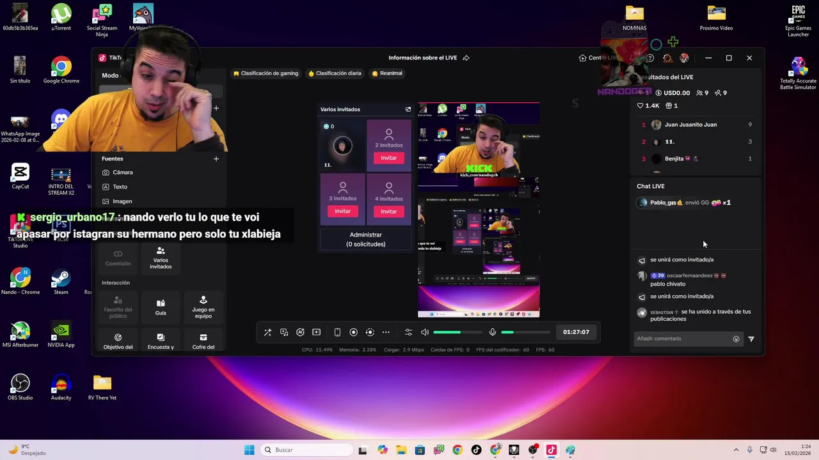
Task: Open the NOMINAS desktop folder
Action: tap(634, 18)
